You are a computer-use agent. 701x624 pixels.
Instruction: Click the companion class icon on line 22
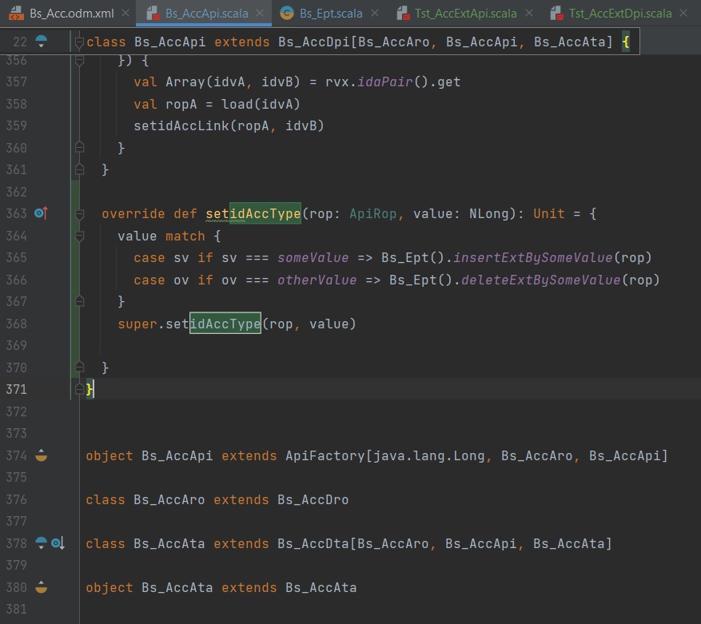(x=42, y=41)
